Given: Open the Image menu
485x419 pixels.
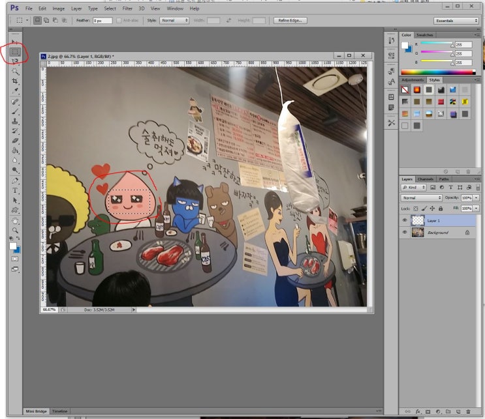Looking at the screenshot, I should coord(59,8).
